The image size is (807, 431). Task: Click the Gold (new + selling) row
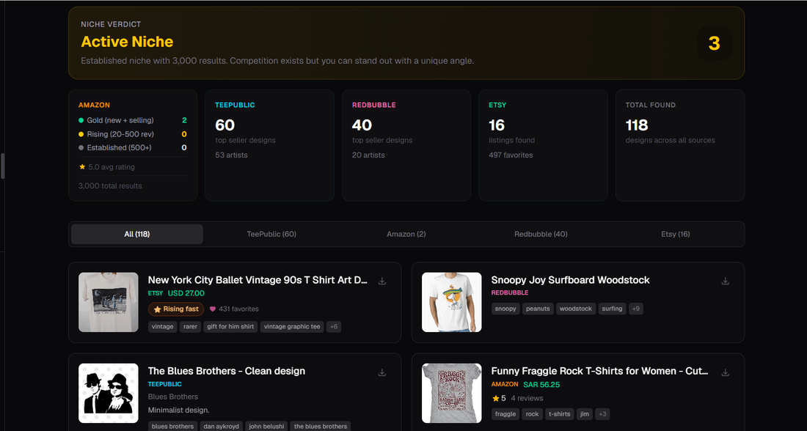point(133,120)
